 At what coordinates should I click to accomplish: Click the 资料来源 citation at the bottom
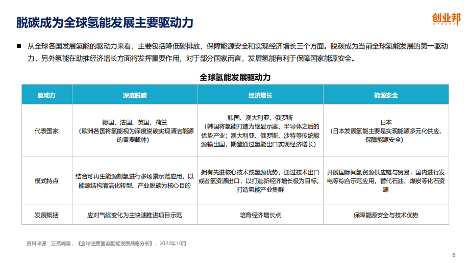click(106, 244)
